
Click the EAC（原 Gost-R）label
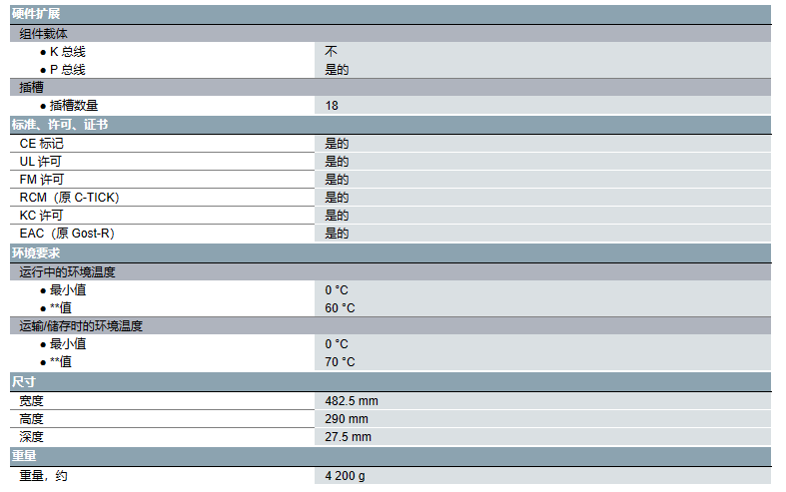tap(69, 234)
